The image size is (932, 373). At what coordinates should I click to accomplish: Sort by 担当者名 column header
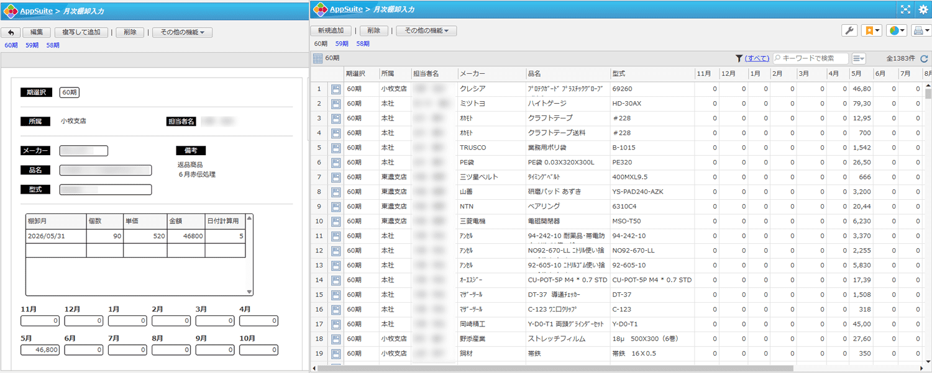coord(434,74)
